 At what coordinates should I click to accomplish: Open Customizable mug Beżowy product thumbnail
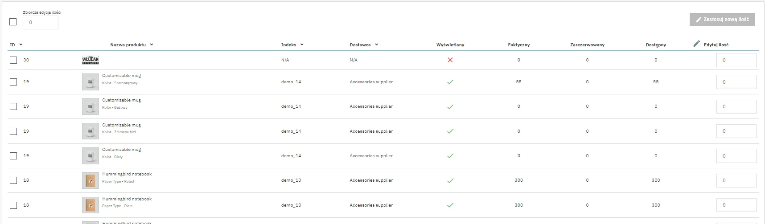tap(90, 107)
